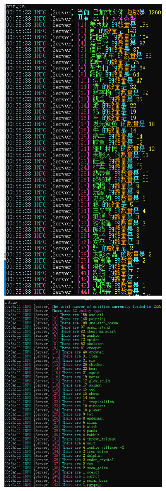The height and width of the screenshot is (491, 166).
Task: Select the [11] 猪 的数量是 32 line
Action: click(71, 87)
